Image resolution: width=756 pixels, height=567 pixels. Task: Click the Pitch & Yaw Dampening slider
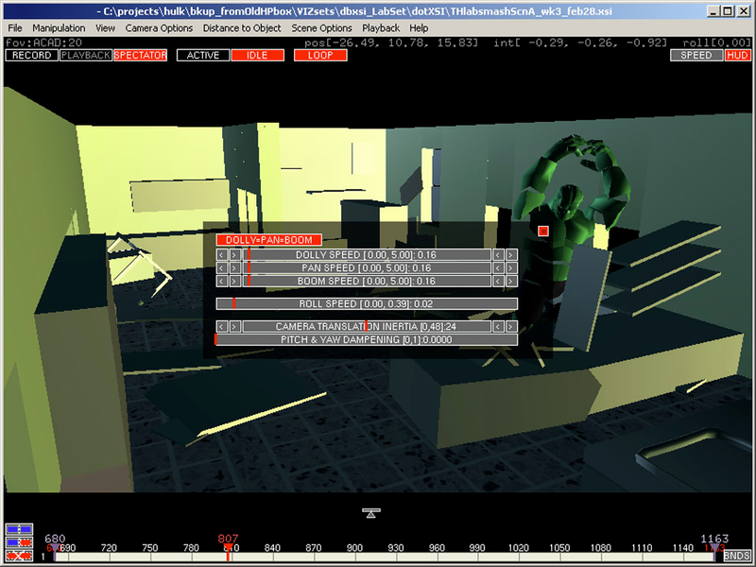tap(367, 339)
